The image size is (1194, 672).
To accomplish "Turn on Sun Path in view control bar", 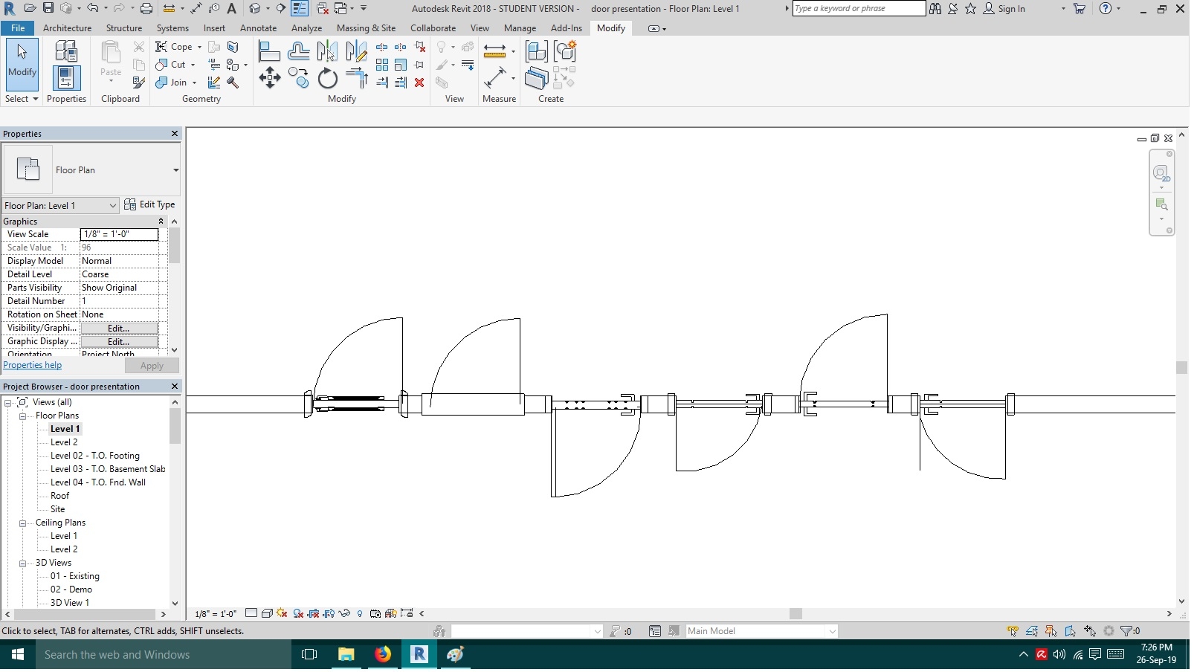I will (x=280, y=614).
